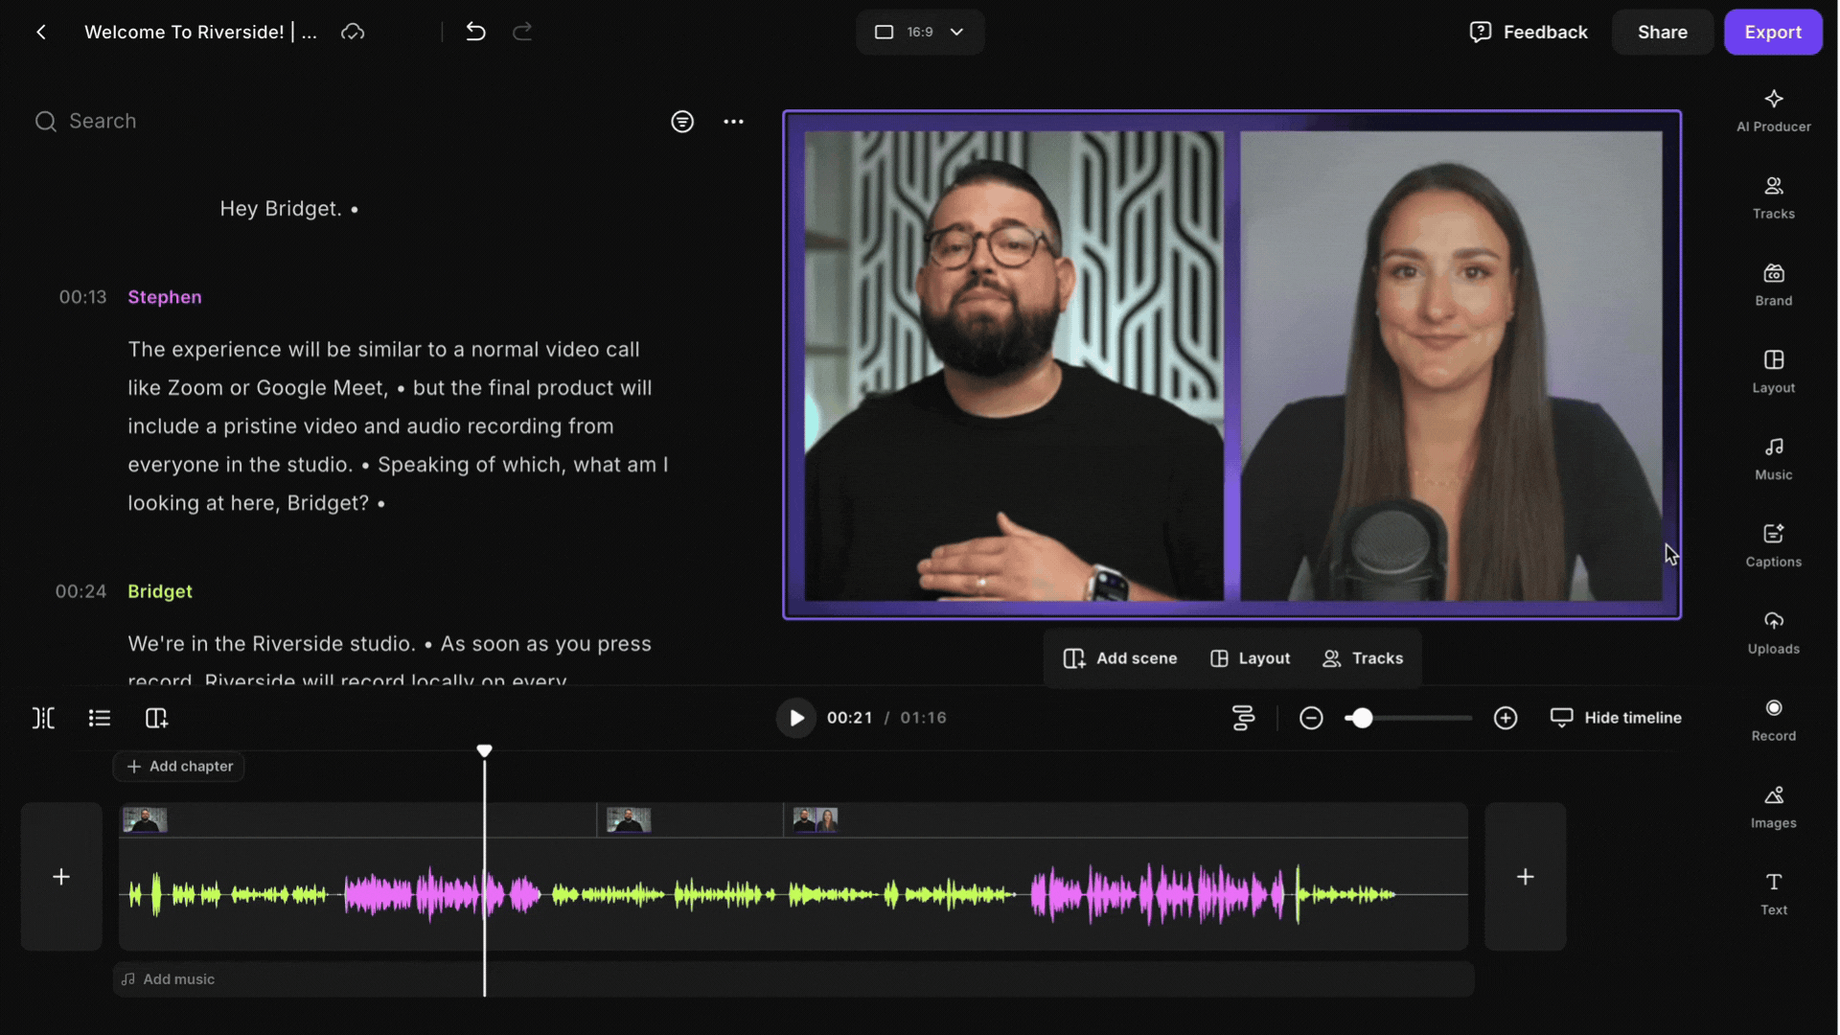
Task: Click the current time 00:21 display
Action: click(x=849, y=718)
